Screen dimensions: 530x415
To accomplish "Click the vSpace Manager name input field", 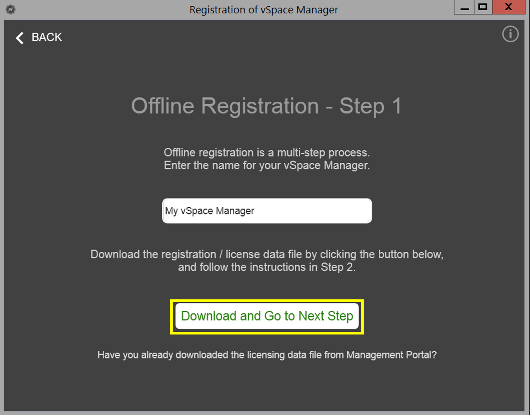I will click(267, 211).
